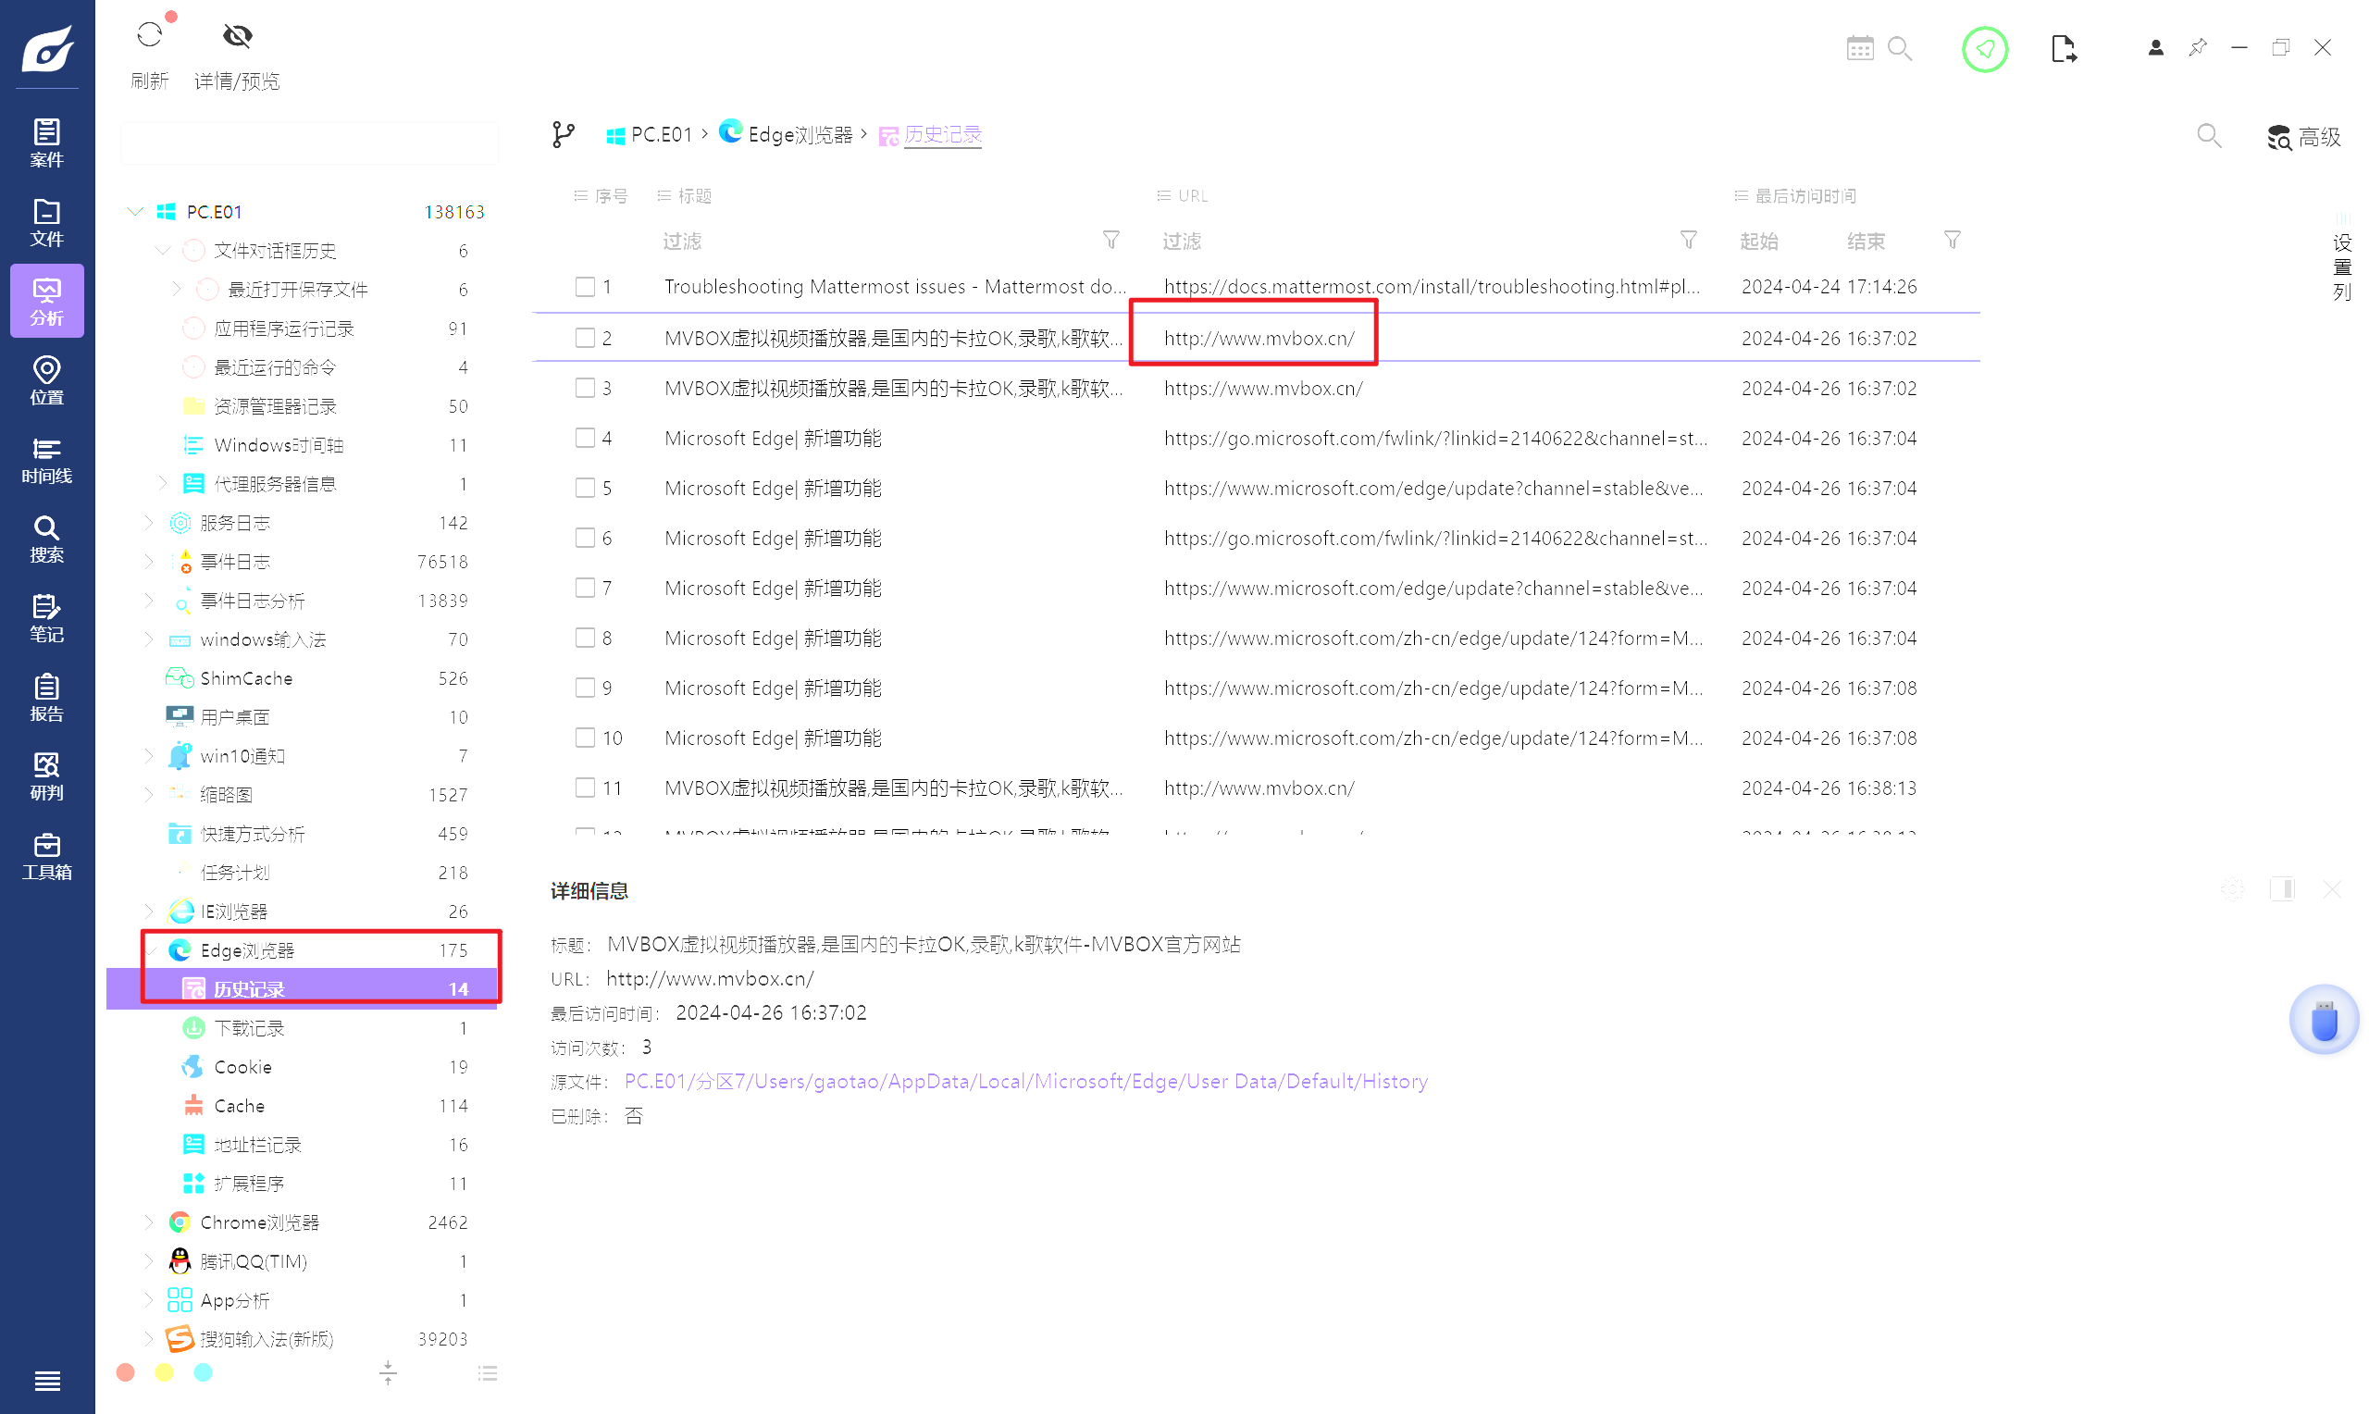The width and height of the screenshot is (2369, 1414).
Task: Open the 工具箱 toolbox sidebar icon
Action: [x=46, y=856]
